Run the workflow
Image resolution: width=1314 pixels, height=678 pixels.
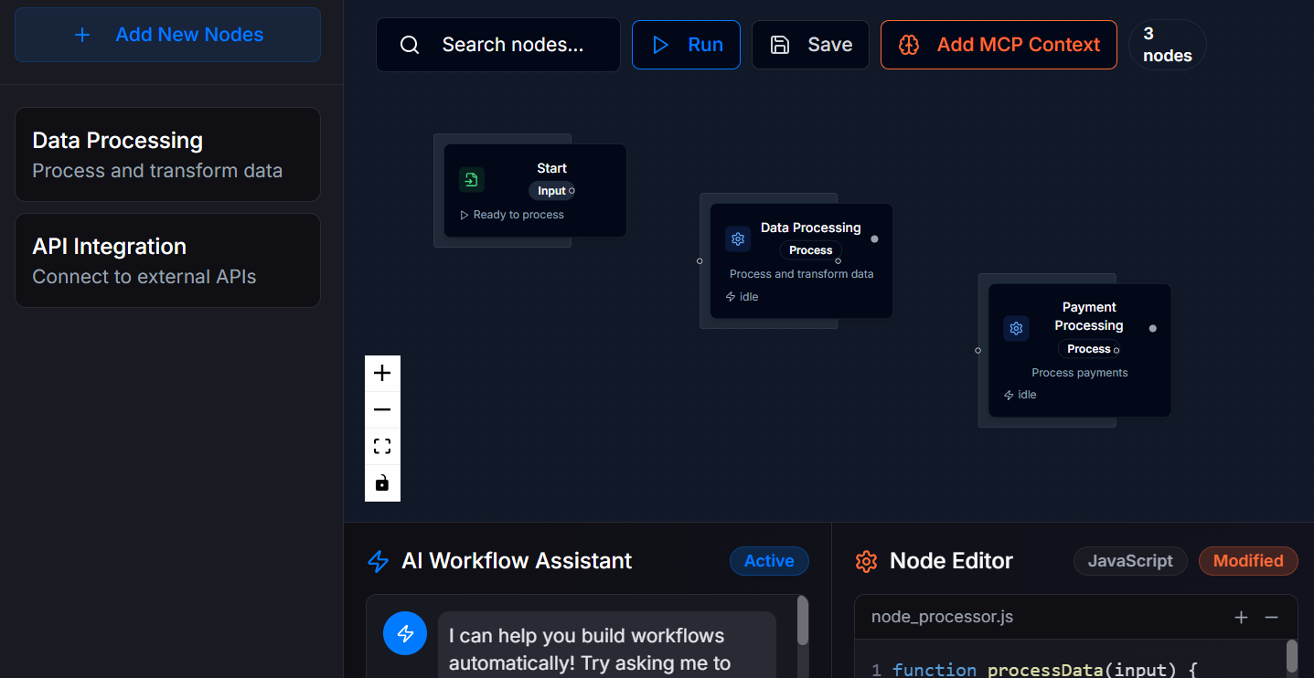coord(686,45)
